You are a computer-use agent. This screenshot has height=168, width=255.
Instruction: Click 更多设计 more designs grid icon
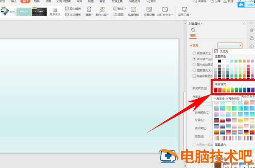(55, 10)
